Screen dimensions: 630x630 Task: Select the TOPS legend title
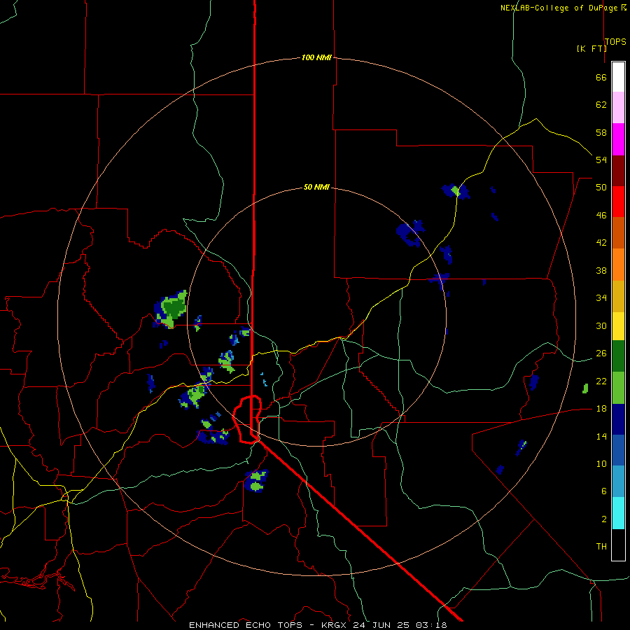coord(615,42)
